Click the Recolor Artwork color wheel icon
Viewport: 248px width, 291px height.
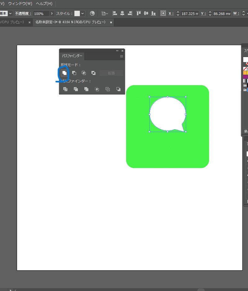[92, 13]
